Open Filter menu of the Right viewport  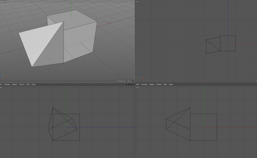click(28, 84)
